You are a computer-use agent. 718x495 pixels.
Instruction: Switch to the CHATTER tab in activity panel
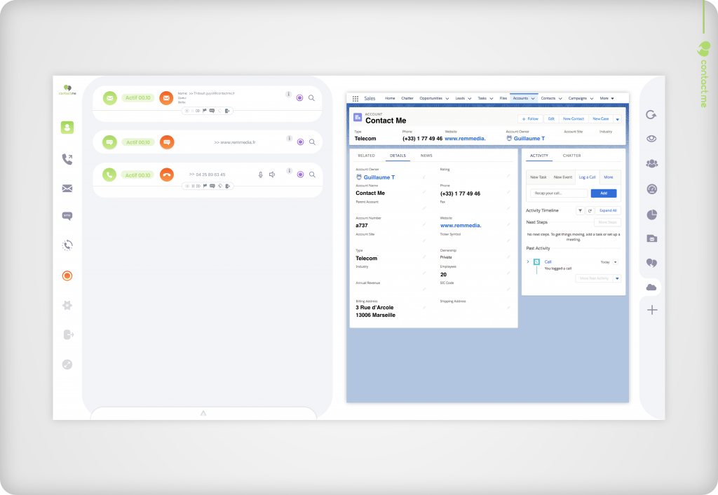(x=571, y=156)
